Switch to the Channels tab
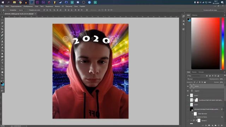The image size is (226, 127). coord(194,72)
